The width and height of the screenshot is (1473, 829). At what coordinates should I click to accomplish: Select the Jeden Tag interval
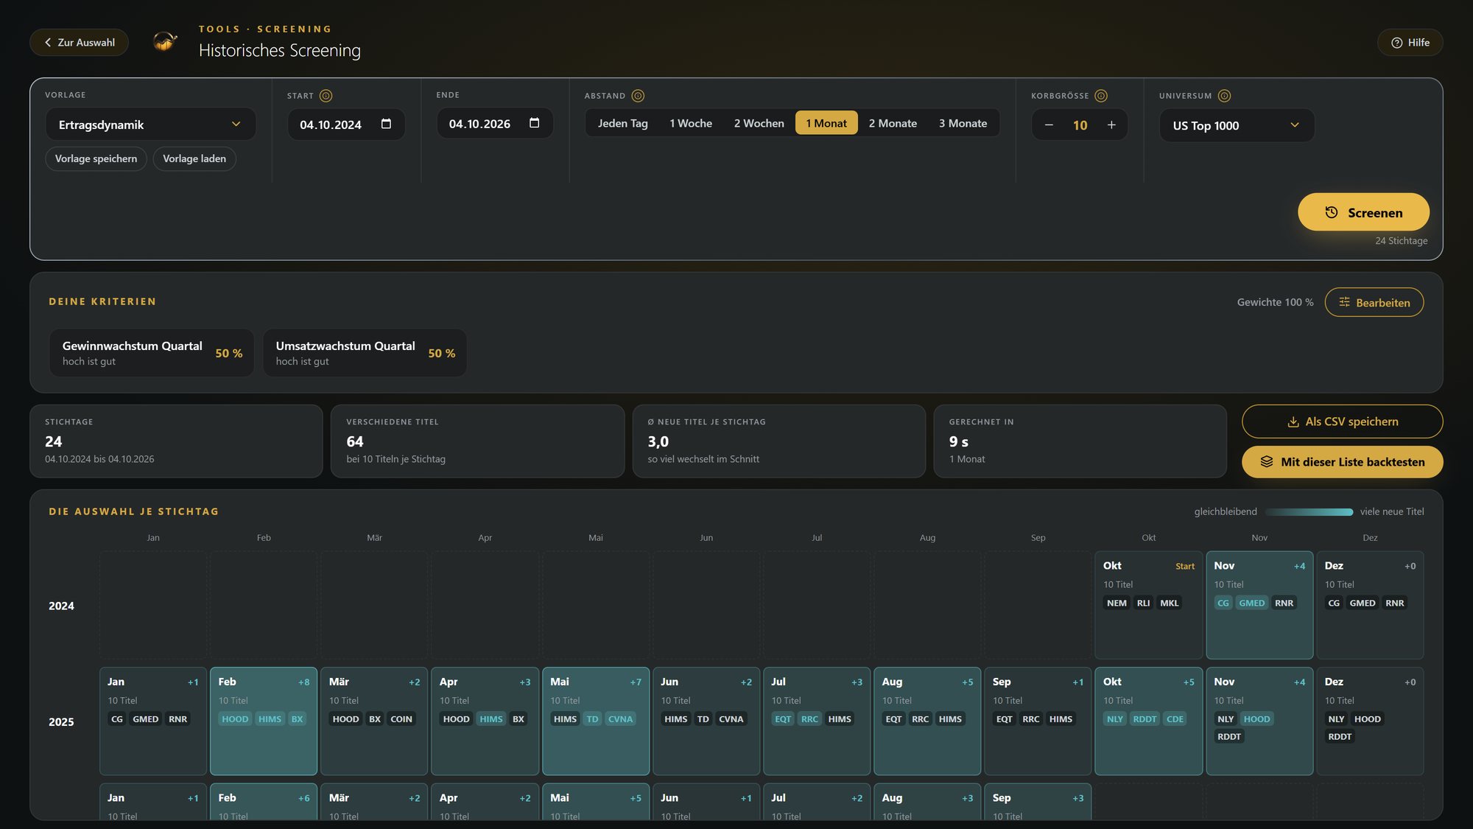click(x=622, y=123)
